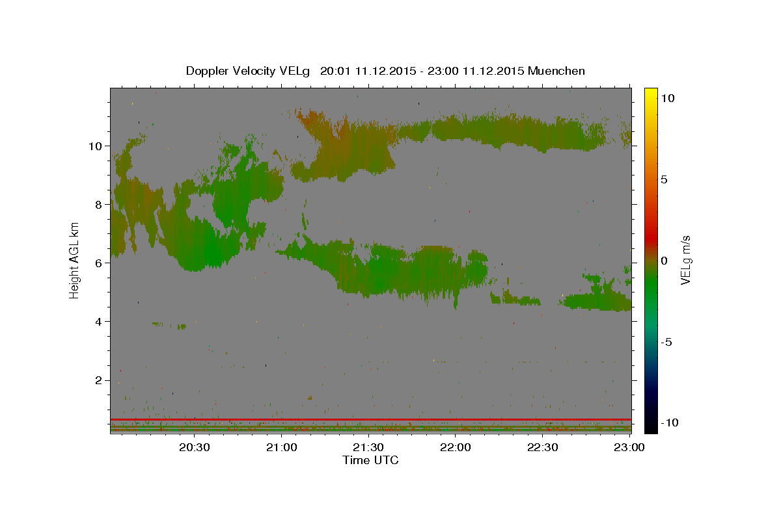Click the colorbar value '0'
Image resolution: width=781 pixels, height=520 pixels.
click(x=663, y=260)
